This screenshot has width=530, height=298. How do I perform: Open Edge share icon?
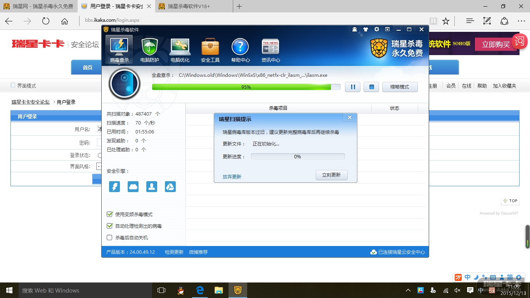pos(504,21)
